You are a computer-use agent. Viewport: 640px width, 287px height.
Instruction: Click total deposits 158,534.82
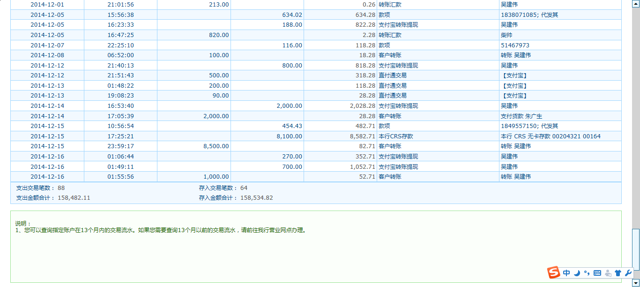(x=257, y=198)
